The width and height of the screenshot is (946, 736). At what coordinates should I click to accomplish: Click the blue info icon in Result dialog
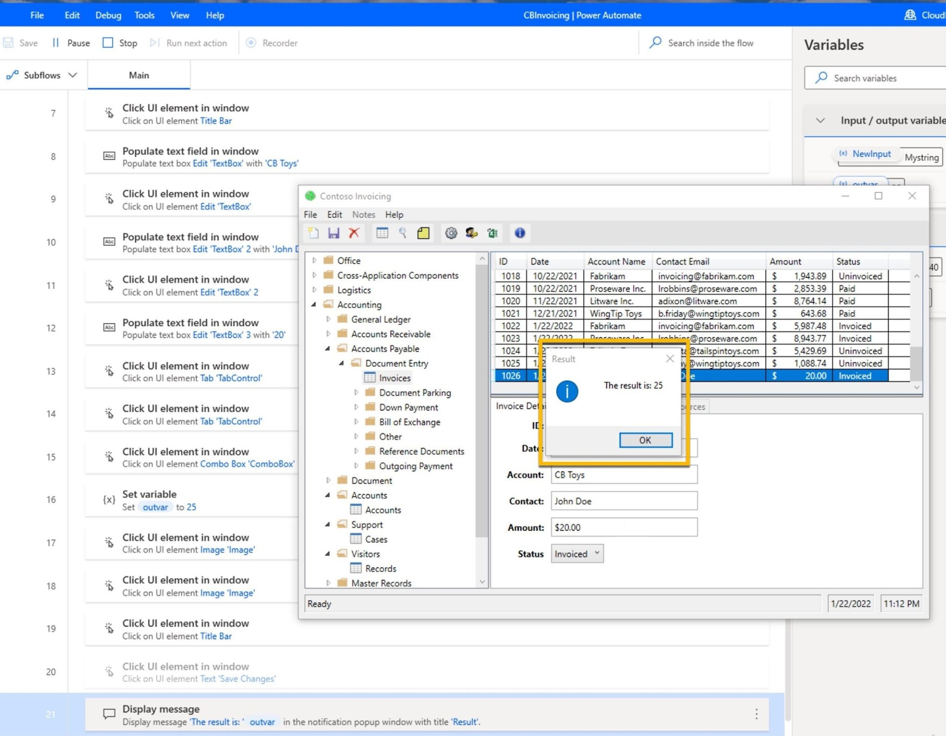tap(567, 391)
